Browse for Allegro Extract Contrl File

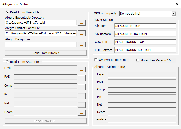81,33
